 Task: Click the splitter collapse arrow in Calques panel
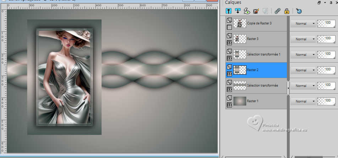(288, 88)
